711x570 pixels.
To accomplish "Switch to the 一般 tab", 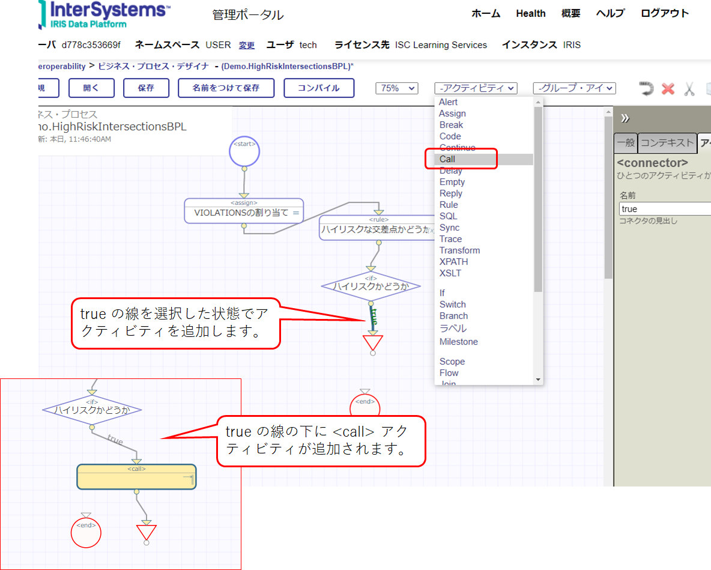I will (x=625, y=143).
